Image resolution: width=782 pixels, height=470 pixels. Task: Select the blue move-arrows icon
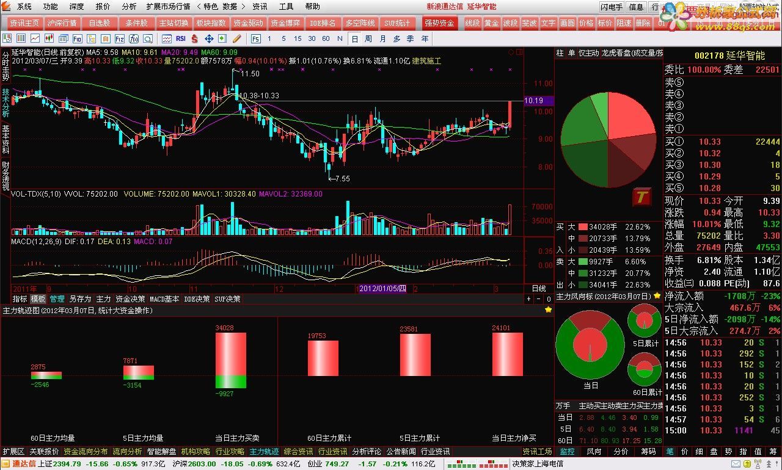pos(209,38)
